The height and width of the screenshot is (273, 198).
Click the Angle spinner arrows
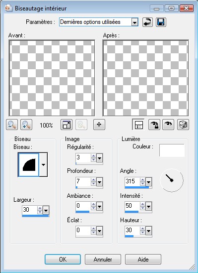[142, 182]
